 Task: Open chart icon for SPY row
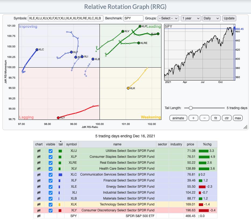tap(39, 216)
